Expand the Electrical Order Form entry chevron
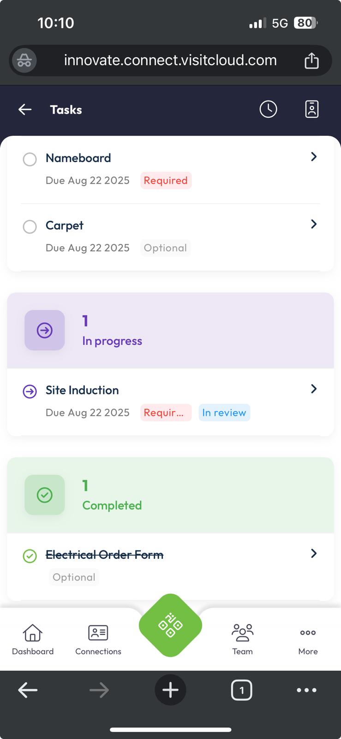Viewport: 341px width, 739px height. tap(313, 553)
